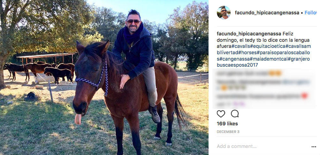Viewport: 320px width, 155px height.
Task: Click the speech bubble comment icon
Action: click(235, 114)
